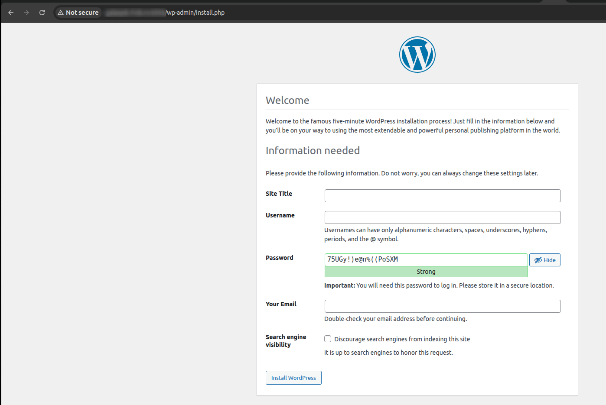
Task: Click the Your Email input field
Action: (x=442, y=306)
